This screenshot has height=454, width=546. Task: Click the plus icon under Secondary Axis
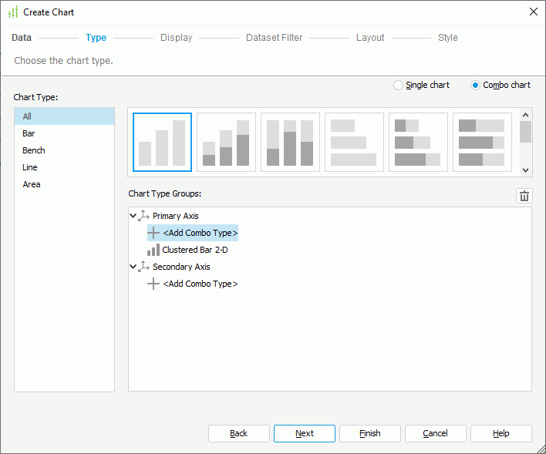[153, 284]
